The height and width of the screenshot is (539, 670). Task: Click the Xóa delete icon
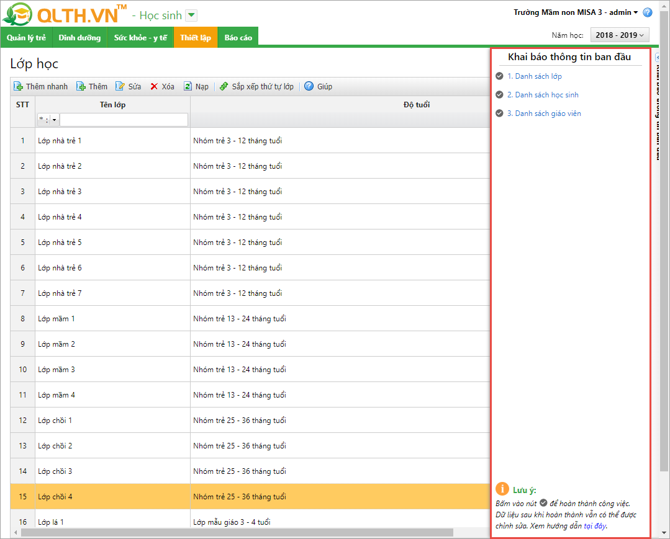[x=154, y=86]
